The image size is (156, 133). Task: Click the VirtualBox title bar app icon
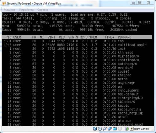click(x=4, y=3)
